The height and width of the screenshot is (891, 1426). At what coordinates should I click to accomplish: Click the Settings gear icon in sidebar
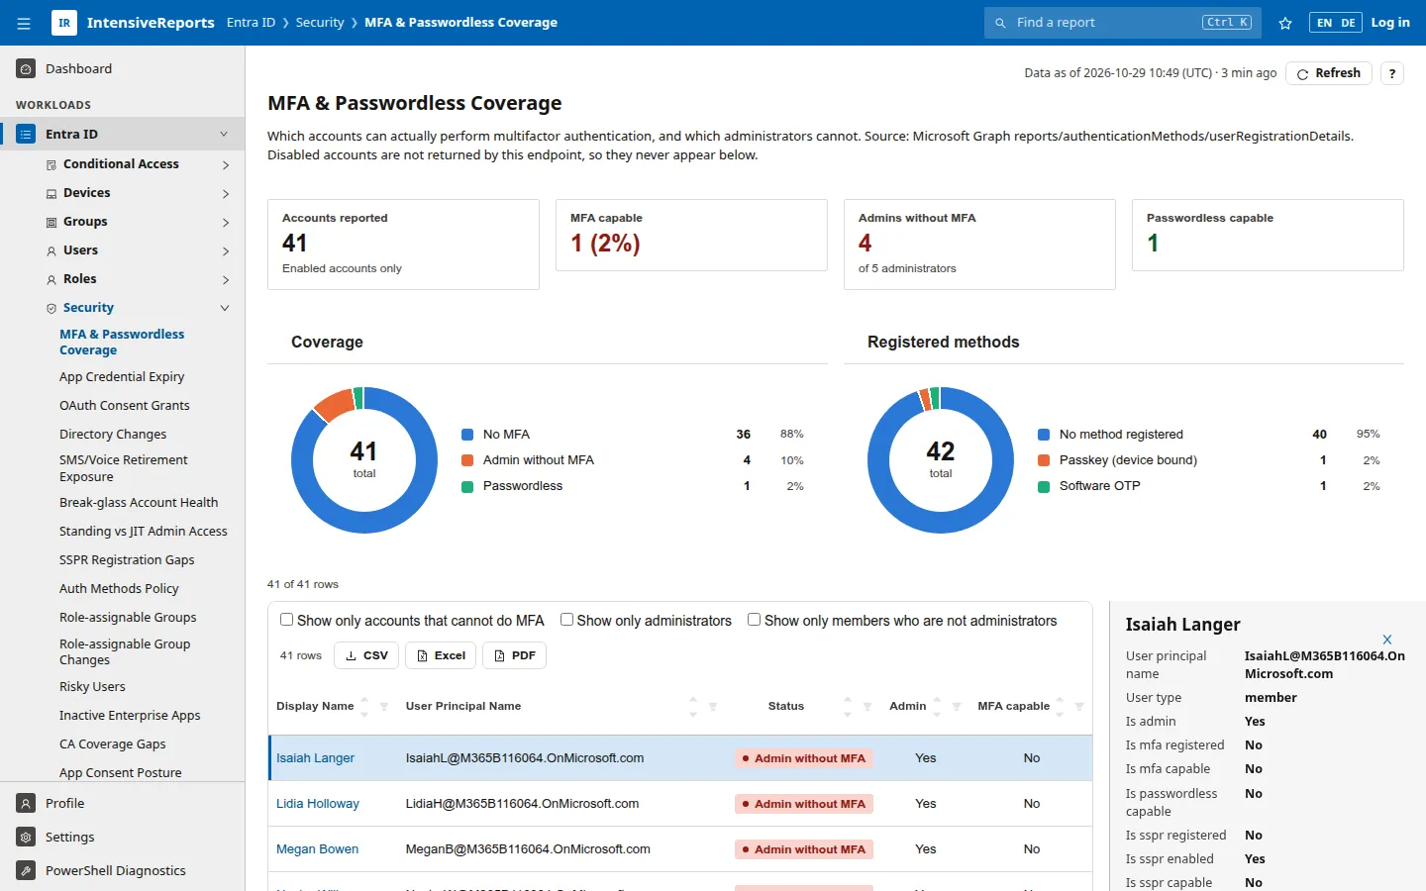pos(26,837)
